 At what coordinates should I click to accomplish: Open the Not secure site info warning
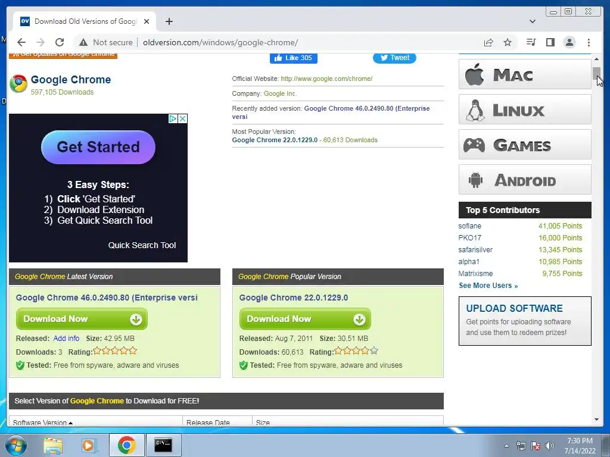tap(106, 42)
